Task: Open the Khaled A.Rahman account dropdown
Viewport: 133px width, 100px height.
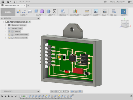Action: tap(117, 2)
